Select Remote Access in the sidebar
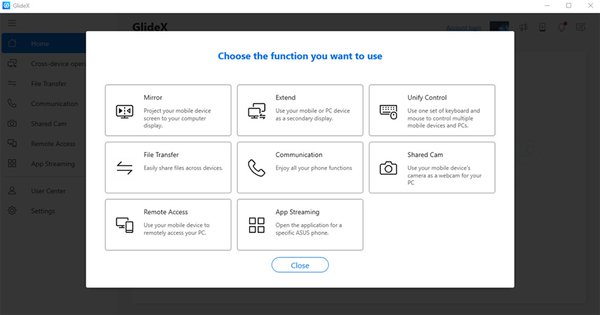The width and height of the screenshot is (600, 315). [x=53, y=144]
